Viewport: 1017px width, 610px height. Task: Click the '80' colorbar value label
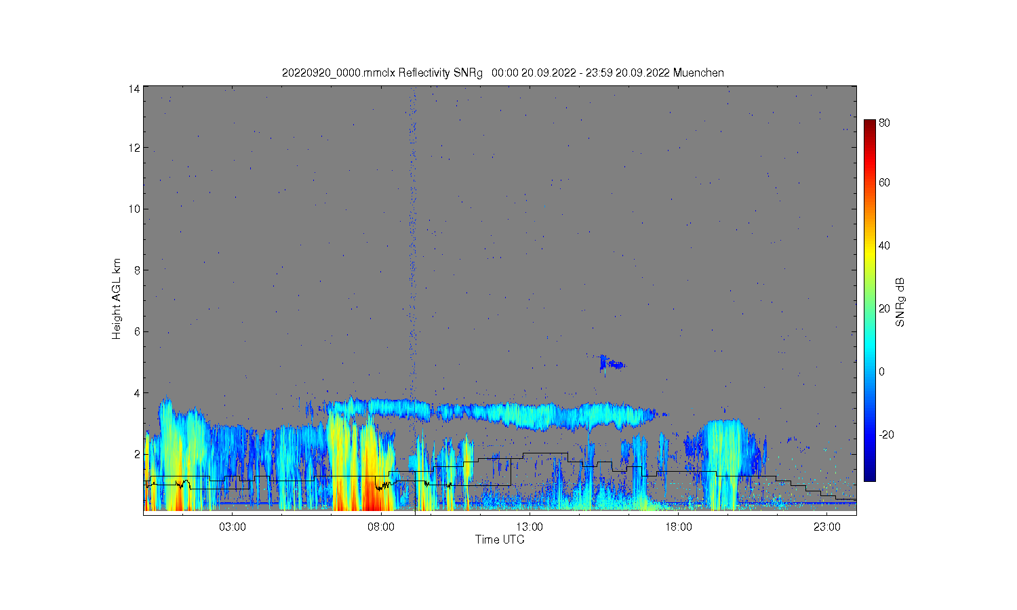pyautogui.click(x=884, y=123)
